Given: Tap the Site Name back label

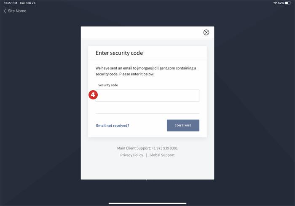Looking at the screenshot, I should click(17, 11).
